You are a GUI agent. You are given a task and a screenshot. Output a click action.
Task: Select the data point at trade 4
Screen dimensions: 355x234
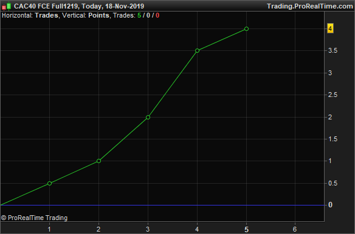[x=197, y=50]
